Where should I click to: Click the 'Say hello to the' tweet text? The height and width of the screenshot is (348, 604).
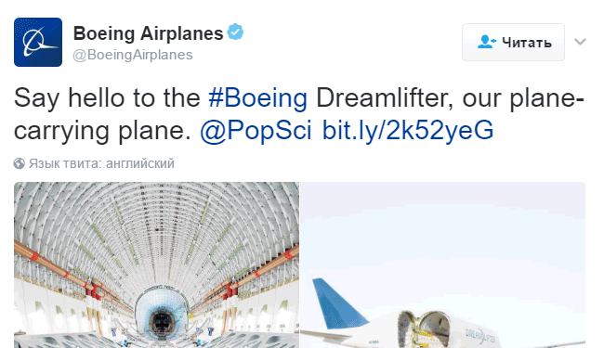pyautogui.click(x=107, y=97)
